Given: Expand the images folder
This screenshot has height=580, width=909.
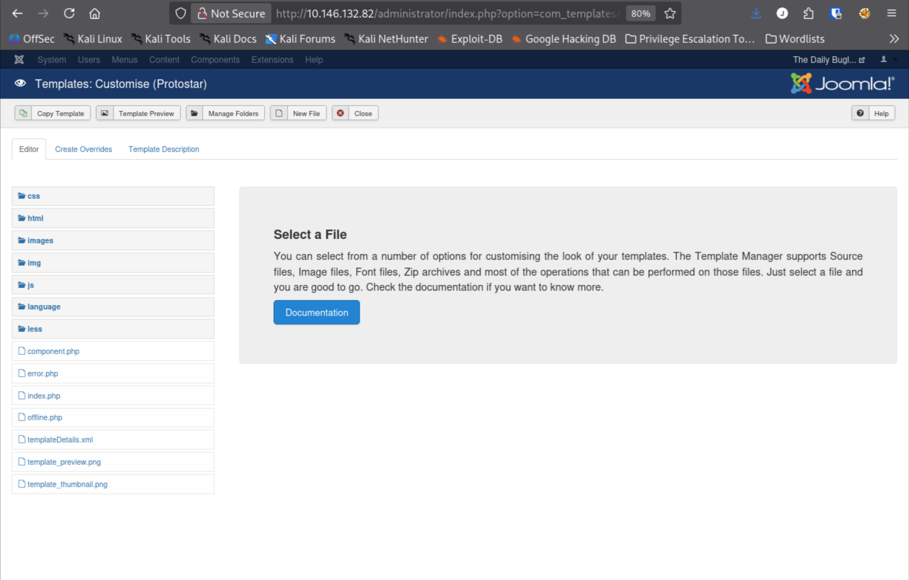Looking at the screenshot, I should pyautogui.click(x=113, y=240).
